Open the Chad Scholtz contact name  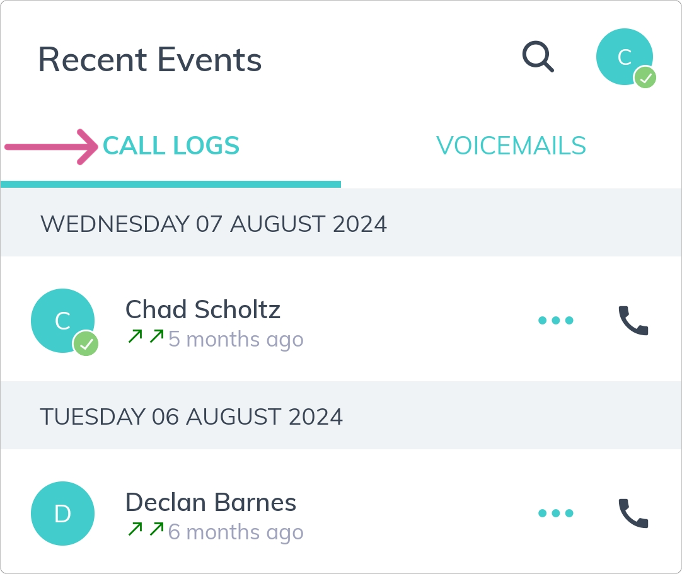203,309
